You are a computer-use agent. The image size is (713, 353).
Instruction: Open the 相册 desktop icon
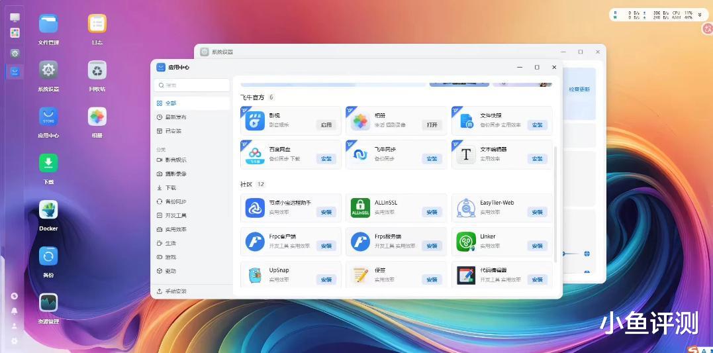coord(97,117)
